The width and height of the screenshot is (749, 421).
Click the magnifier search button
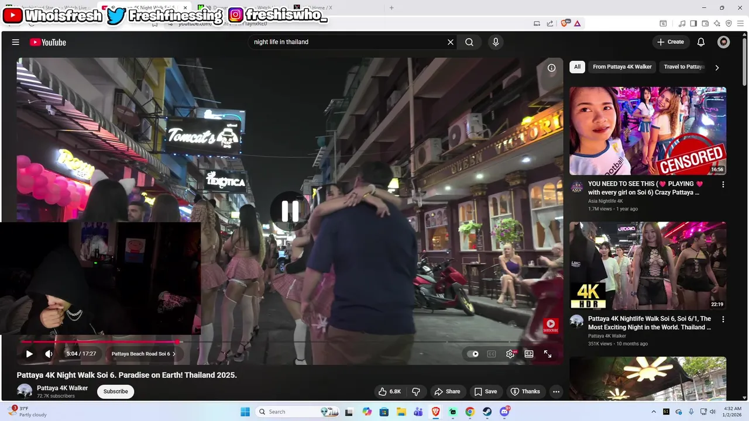coord(469,42)
